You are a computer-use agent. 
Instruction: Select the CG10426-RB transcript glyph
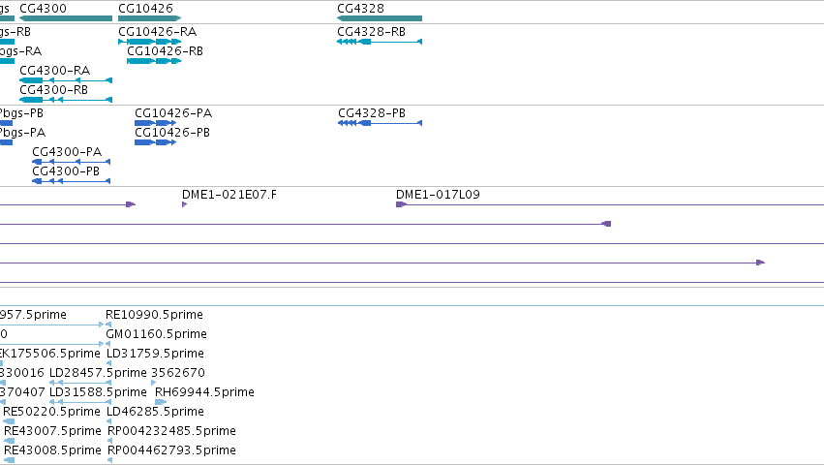point(154,61)
